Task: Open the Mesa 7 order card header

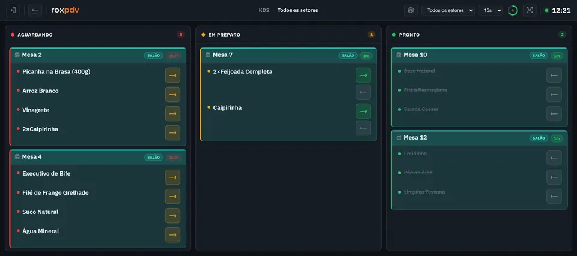Action: [289, 55]
